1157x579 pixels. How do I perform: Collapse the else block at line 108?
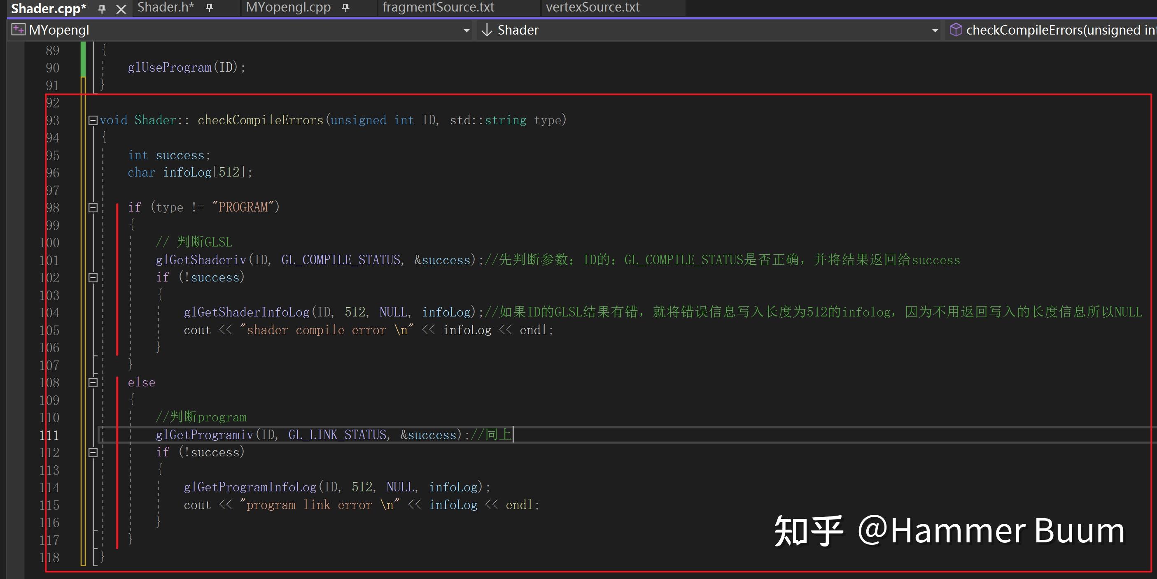[93, 382]
